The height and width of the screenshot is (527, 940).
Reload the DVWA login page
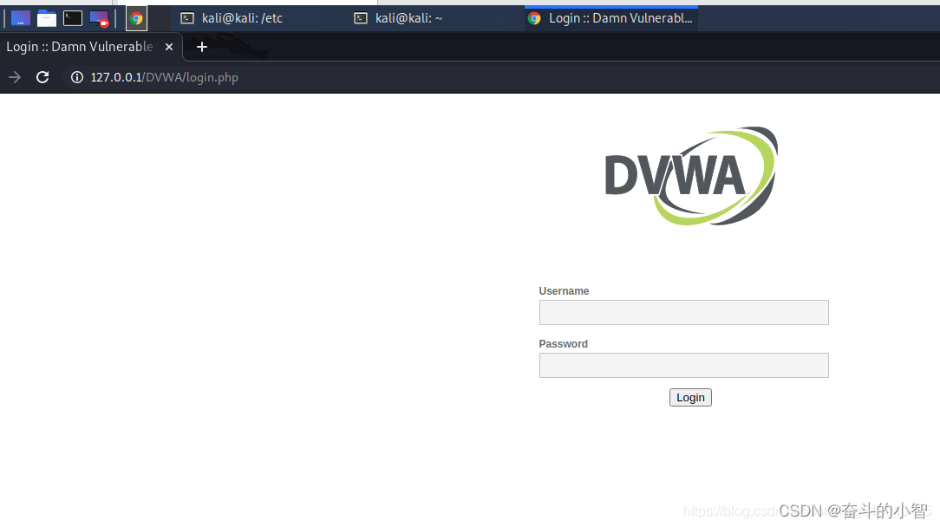click(42, 77)
